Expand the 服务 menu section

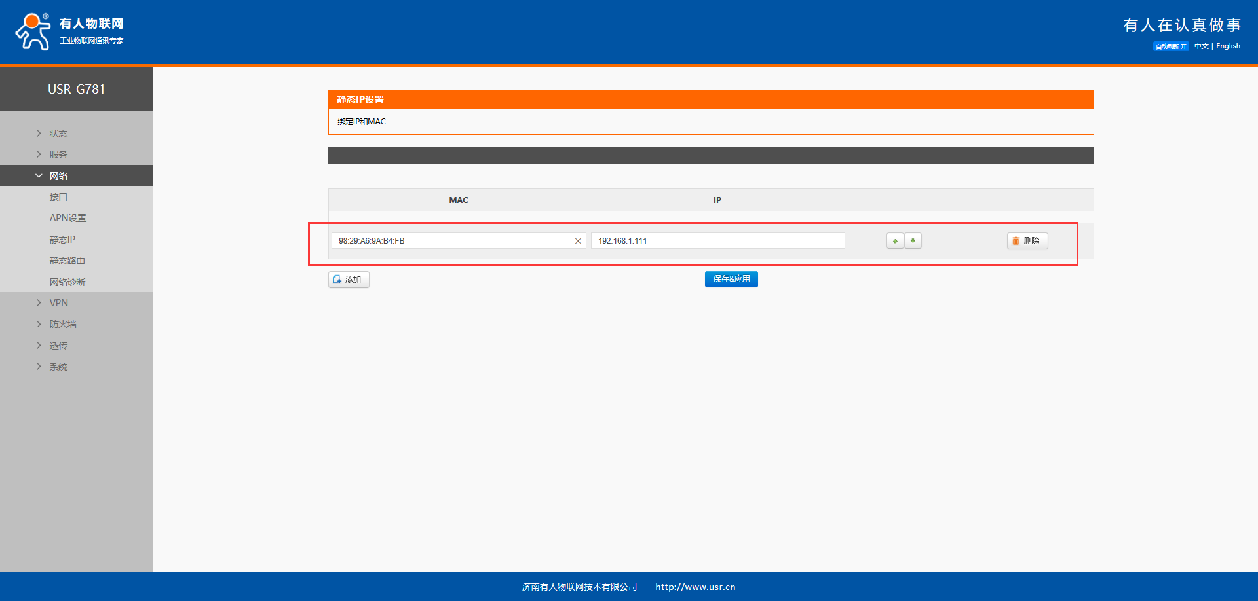[58, 155]
